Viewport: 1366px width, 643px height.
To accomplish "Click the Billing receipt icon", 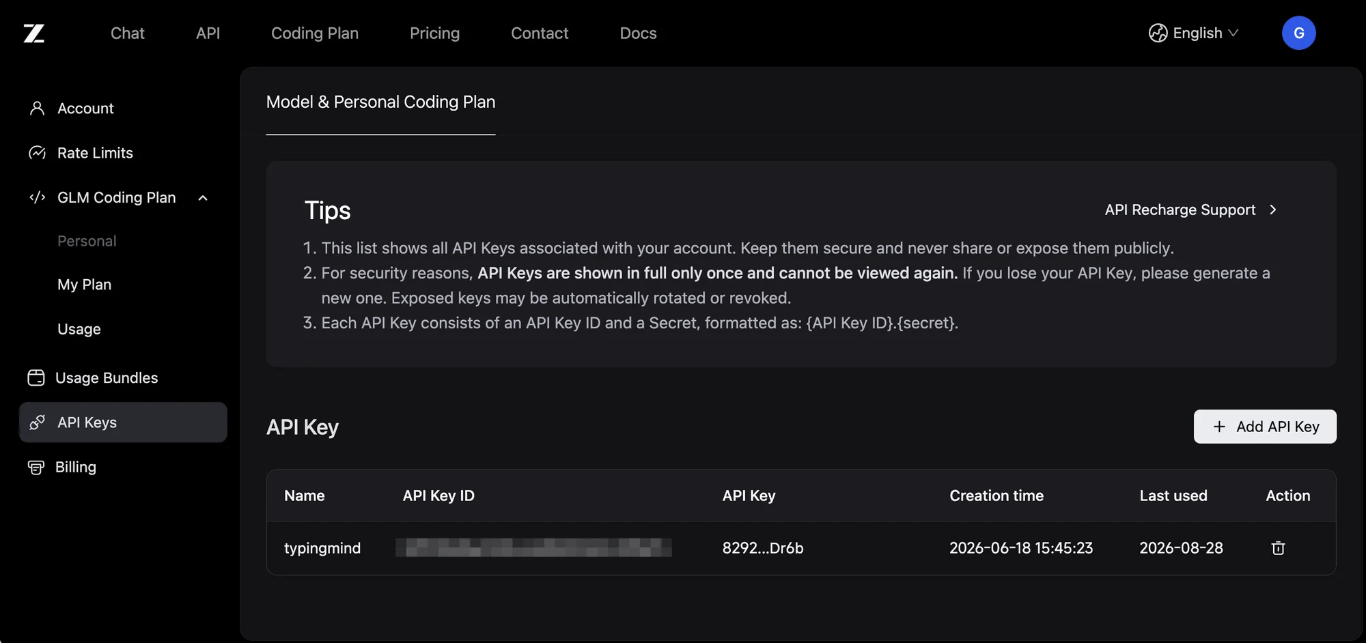I will [x=36, y=467].
